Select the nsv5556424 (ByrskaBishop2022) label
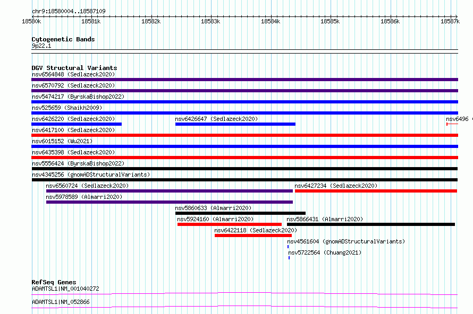473x314 pixels. point(78,163)
